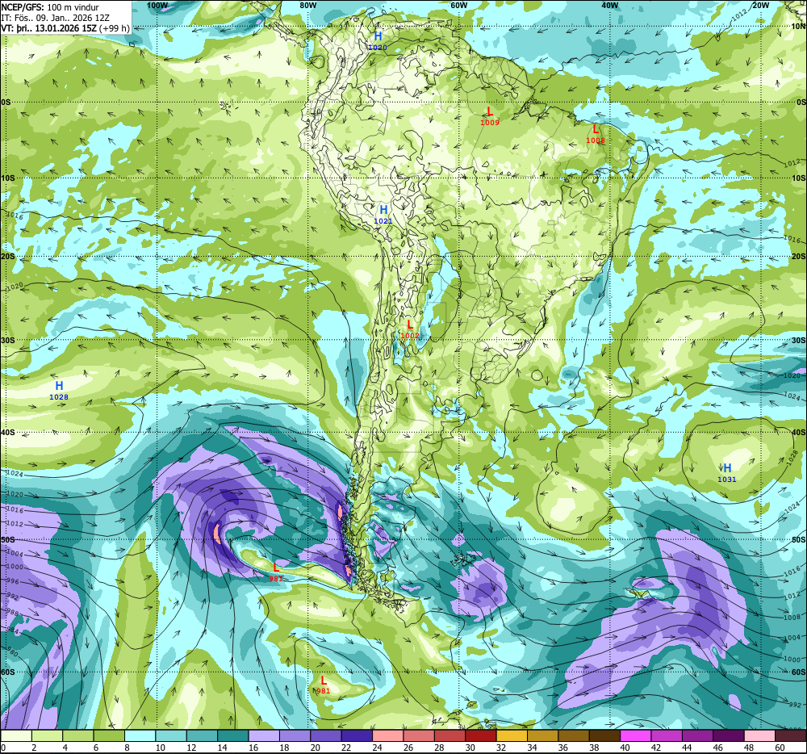Click the IT Fös 09 Jan 2026 12Z line
The image size is (807, 754).
(55, 18)
